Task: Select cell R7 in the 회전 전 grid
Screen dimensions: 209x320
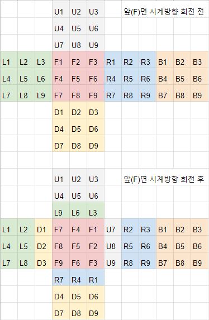Action: click(x=113, y=93)
